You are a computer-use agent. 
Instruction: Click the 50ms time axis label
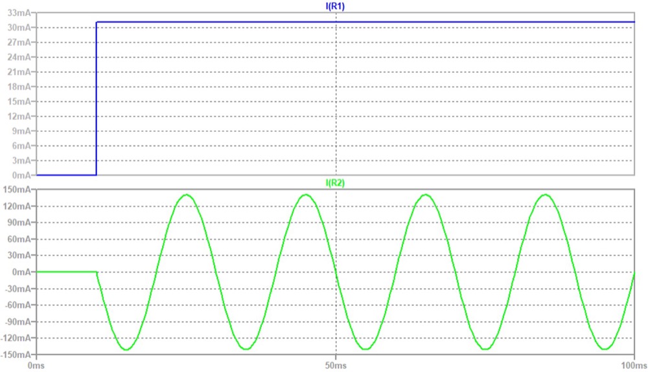(336, 366)
